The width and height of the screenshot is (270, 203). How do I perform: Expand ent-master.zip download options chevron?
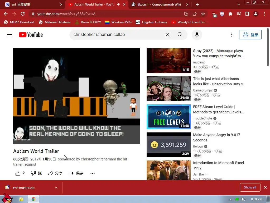56,188
